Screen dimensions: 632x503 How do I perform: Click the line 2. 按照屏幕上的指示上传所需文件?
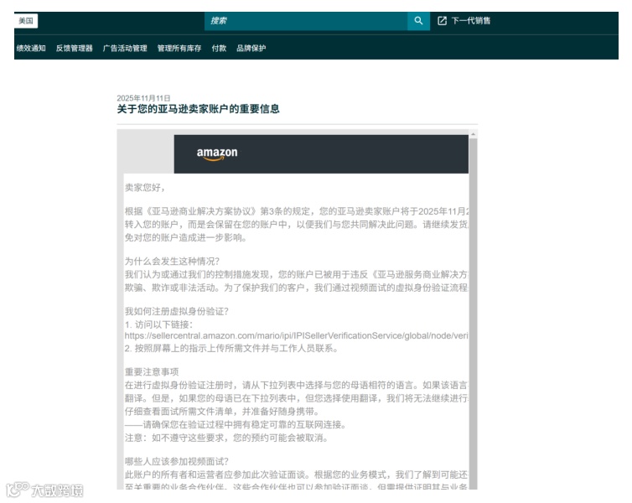[231, 348]
